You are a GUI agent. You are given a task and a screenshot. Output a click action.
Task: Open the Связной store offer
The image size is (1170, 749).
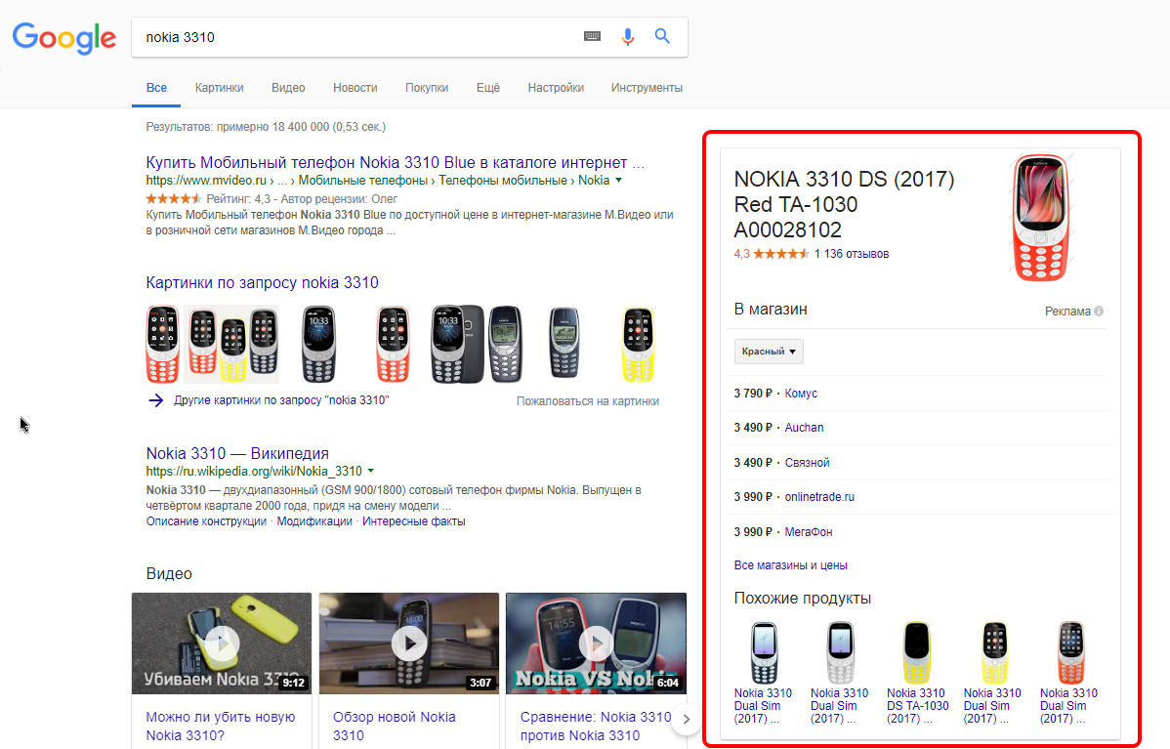pyautogui.click(x=808, y=463)
